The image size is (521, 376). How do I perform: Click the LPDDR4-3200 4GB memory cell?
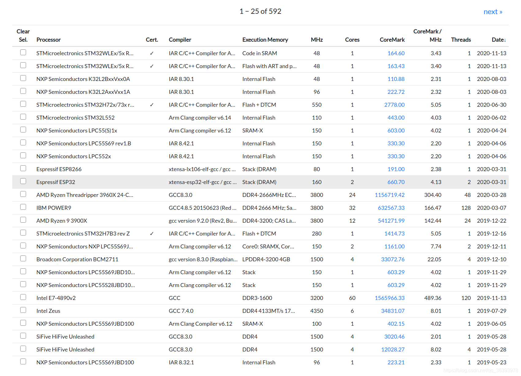[266, 259]
